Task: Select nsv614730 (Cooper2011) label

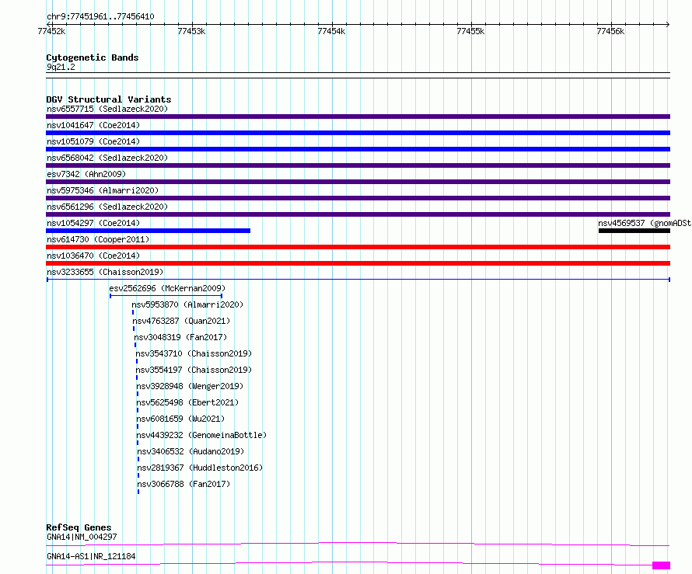Action: [x=98, y=239]
